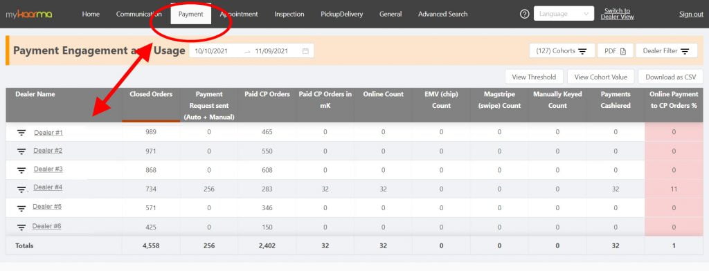Open the Dealer #6 link
This screenshot has height=271, width=709.
(46, 226)
